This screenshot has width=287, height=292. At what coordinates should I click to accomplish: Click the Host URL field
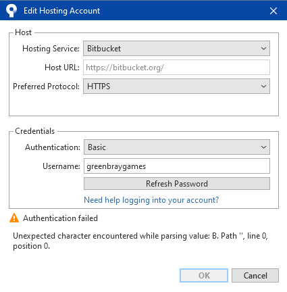176,68
